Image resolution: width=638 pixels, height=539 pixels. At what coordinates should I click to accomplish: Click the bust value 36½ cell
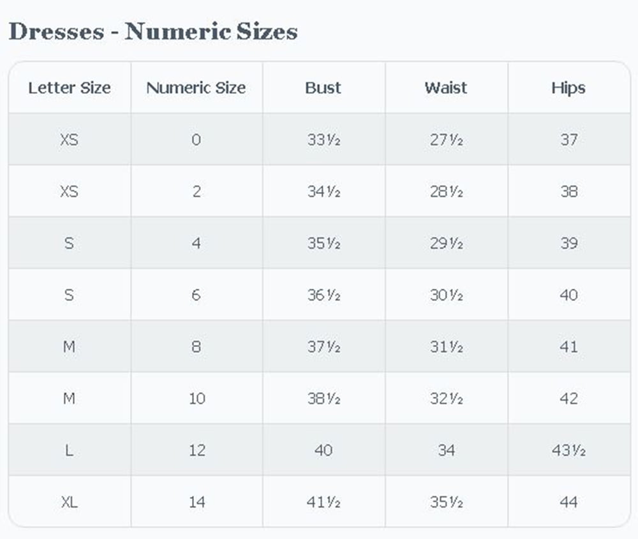coord(324,294)
